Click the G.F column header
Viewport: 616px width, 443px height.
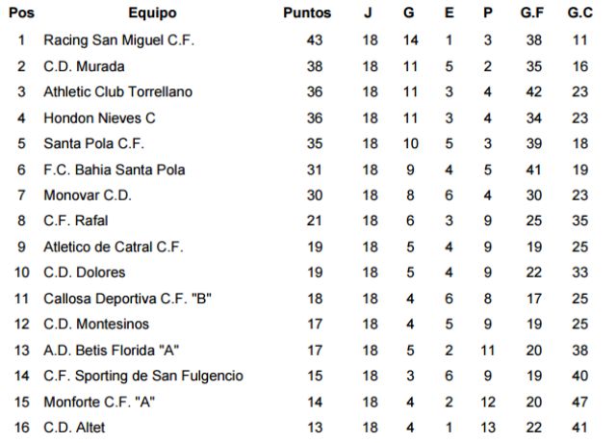click(532, 13)
